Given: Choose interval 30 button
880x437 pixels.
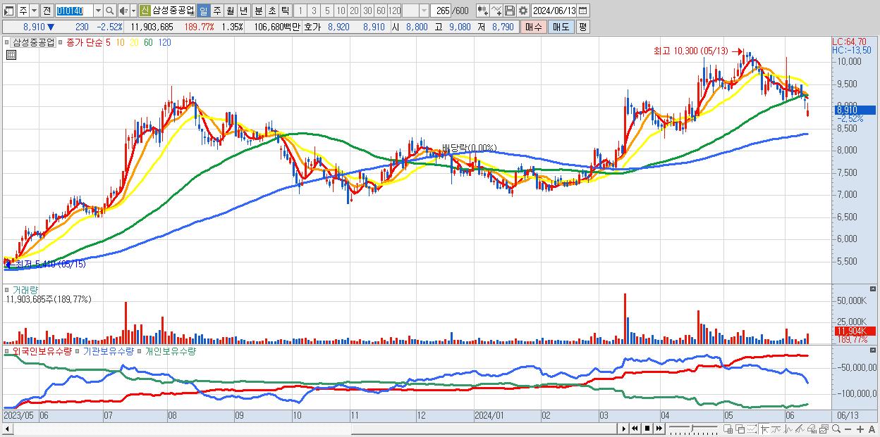Looking at the screenshot, I should pyautogui.click(x=367, y=11).
